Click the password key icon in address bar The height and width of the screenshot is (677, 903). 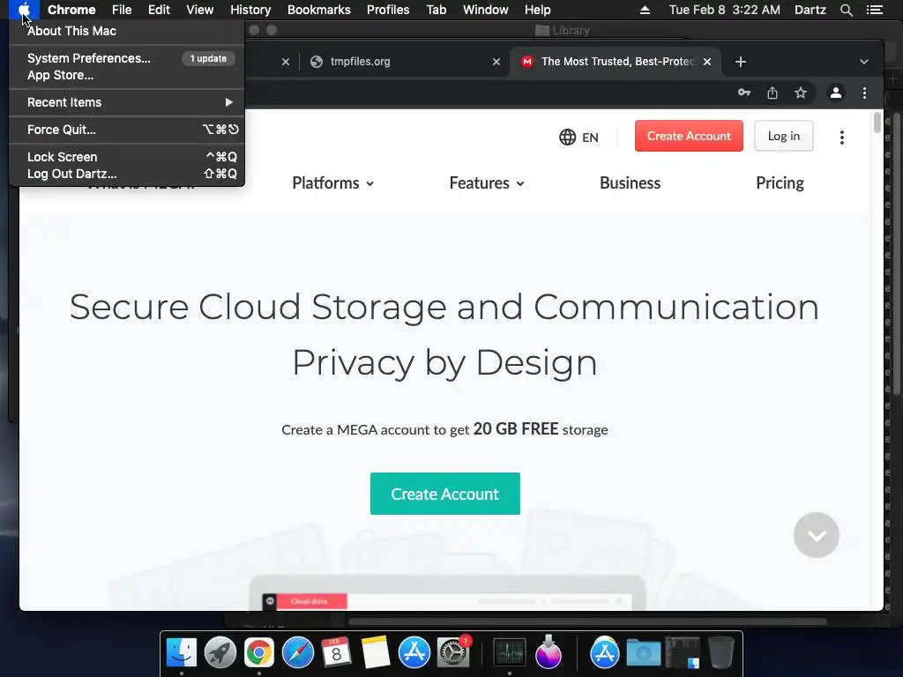[x=744, y=93]
